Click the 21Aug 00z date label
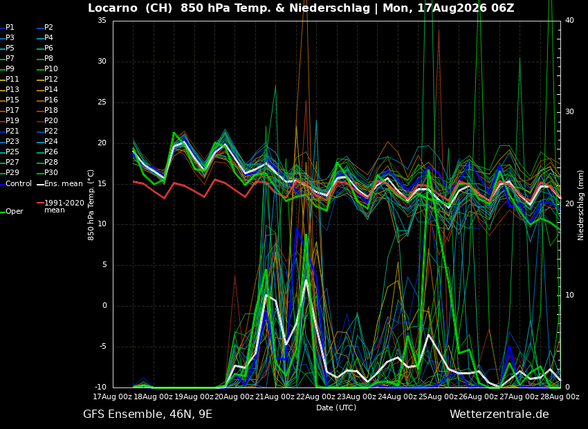 (275, 396)
